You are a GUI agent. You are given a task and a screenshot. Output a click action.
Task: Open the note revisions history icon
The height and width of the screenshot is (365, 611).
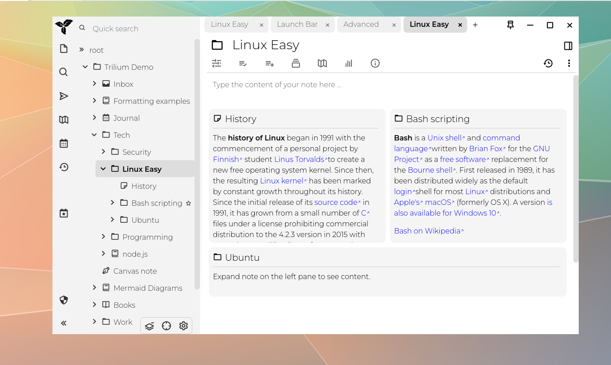pos(548,64)
